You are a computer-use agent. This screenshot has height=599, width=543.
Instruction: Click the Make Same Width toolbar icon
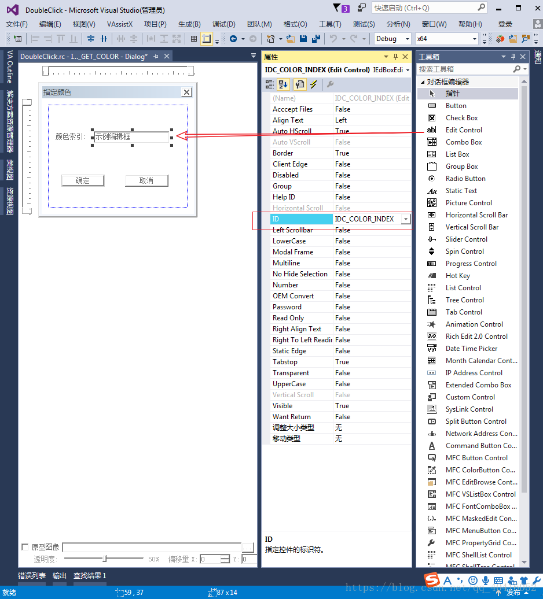point(151,39)
